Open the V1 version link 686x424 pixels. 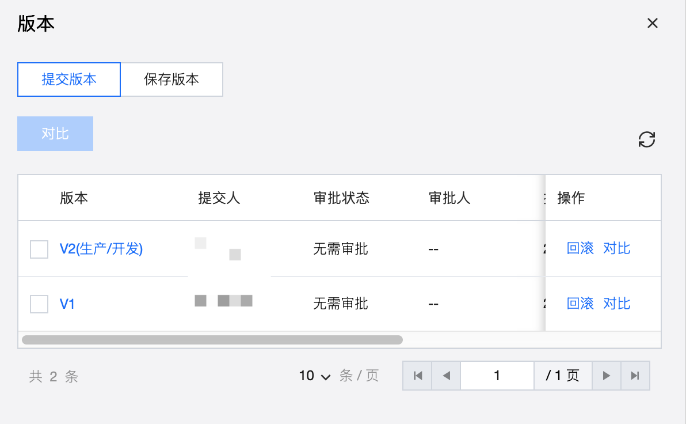coord(67,304)
